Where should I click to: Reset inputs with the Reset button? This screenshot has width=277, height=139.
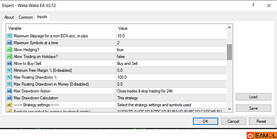tap(261, 121)
